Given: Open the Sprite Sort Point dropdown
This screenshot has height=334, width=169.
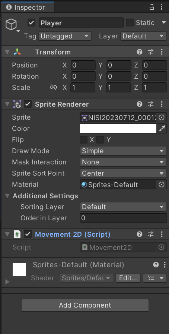Looking at the screenshot, I should coord(123,173).
